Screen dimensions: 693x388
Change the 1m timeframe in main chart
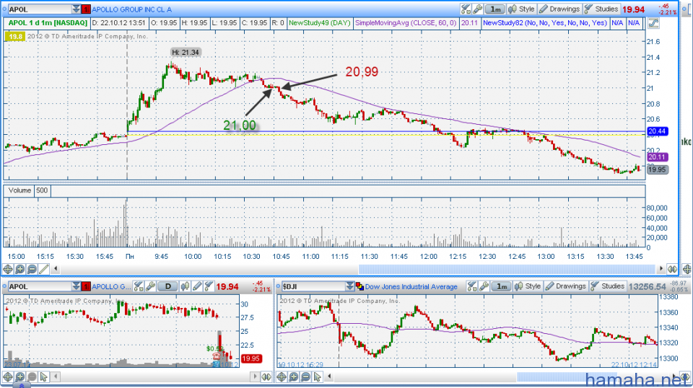[495, 9]
